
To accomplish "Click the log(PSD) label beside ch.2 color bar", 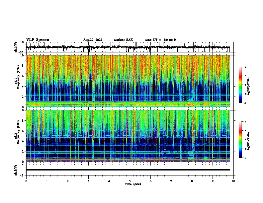I will point(249,141).
